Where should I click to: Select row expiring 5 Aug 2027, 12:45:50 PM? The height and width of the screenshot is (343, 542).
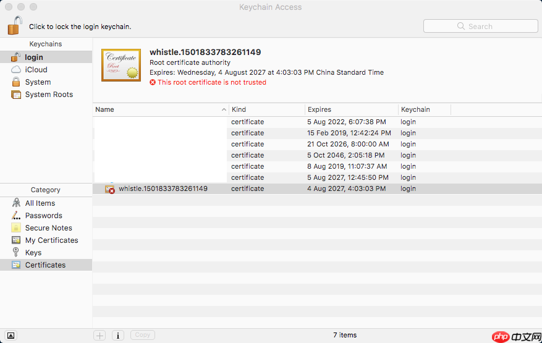pos(317,177)
